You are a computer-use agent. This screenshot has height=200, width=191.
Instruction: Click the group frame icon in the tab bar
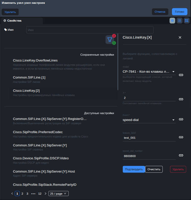pos(187,21)
